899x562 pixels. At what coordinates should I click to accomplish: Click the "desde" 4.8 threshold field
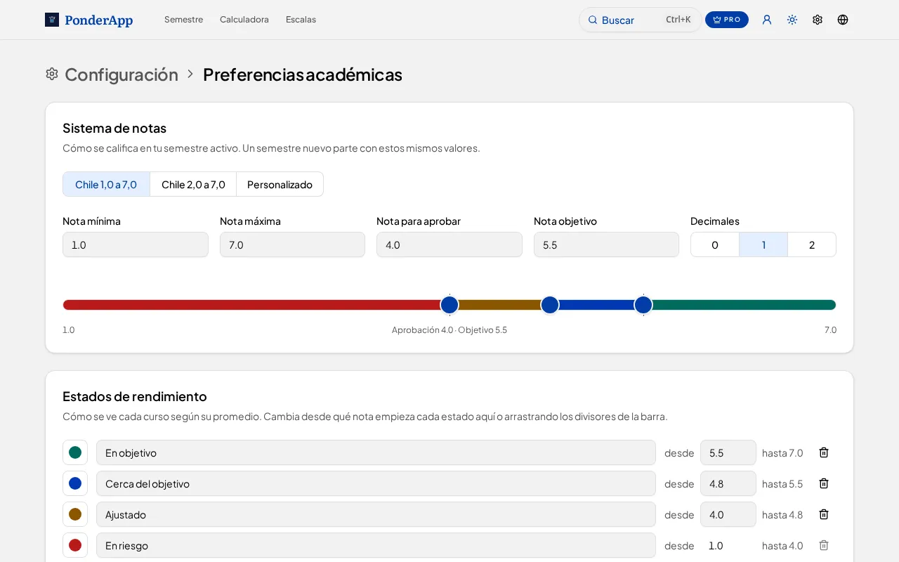[x=728, y=483]
